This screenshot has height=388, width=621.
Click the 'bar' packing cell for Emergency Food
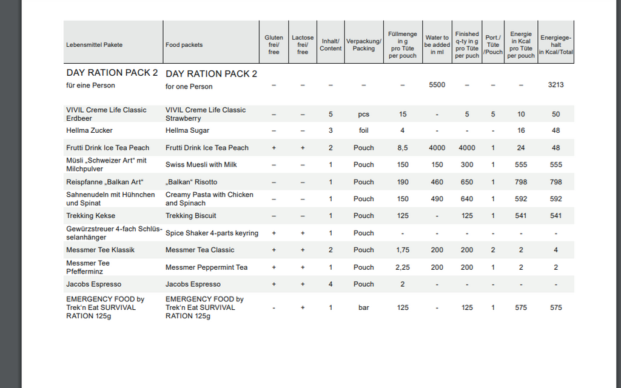(x=364, y=308)
